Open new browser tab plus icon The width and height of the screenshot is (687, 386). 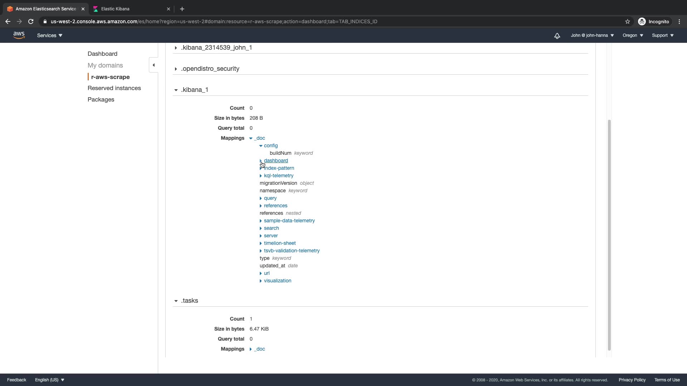click(x=182, y=9)
